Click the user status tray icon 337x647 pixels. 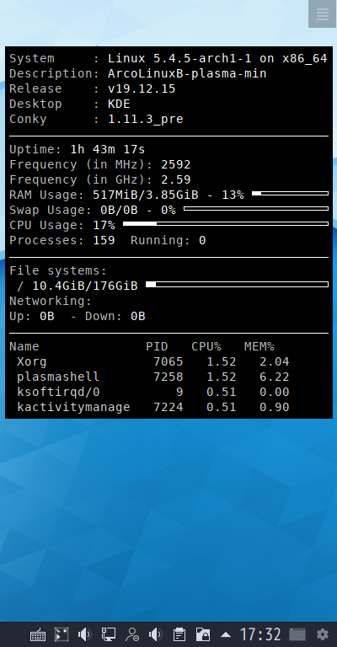point(132,634)
